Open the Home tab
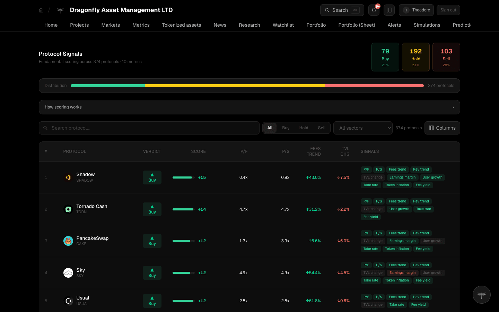Image resolution: width=499 pixels, height=312 pixels. (x=51, y=25)
